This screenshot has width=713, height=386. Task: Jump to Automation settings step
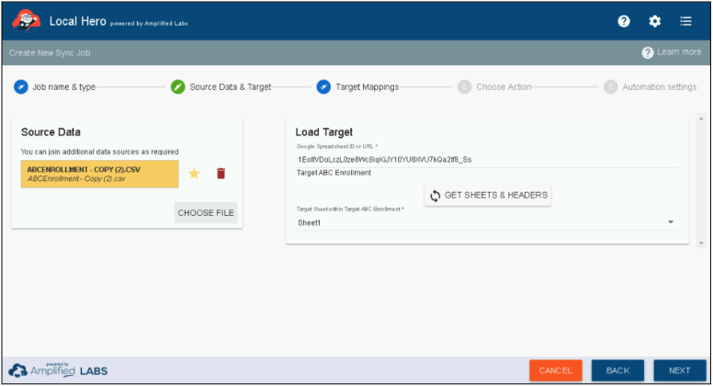pyautogui.click(x=651, y=86)
